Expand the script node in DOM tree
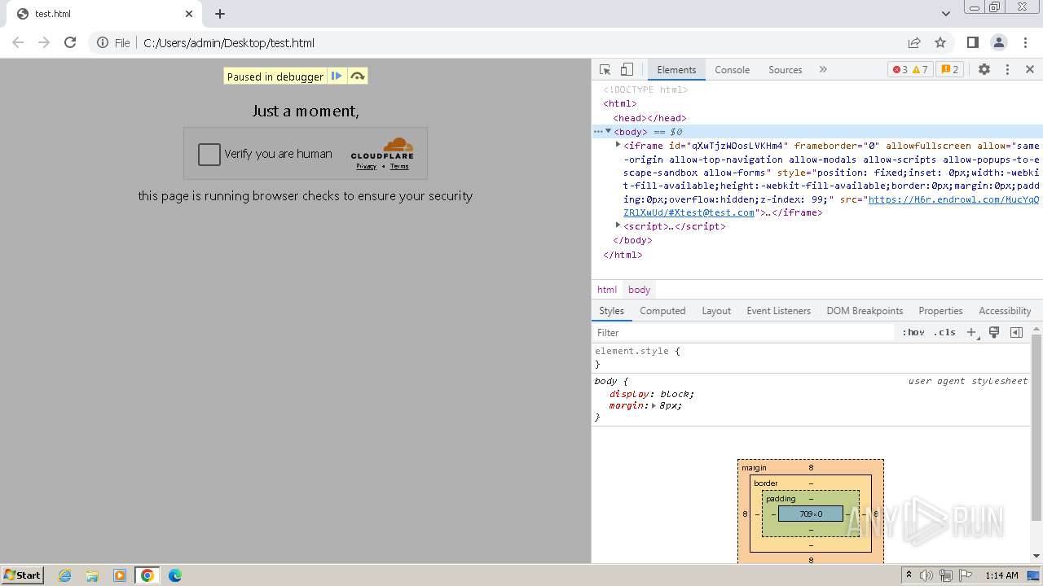The image size is (1043, 586). click(618, 225)
